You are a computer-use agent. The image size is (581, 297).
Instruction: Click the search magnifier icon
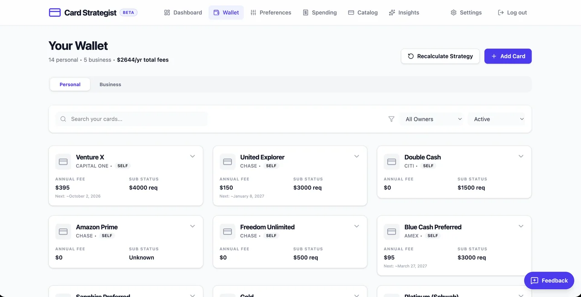click(x=64, y=119)
